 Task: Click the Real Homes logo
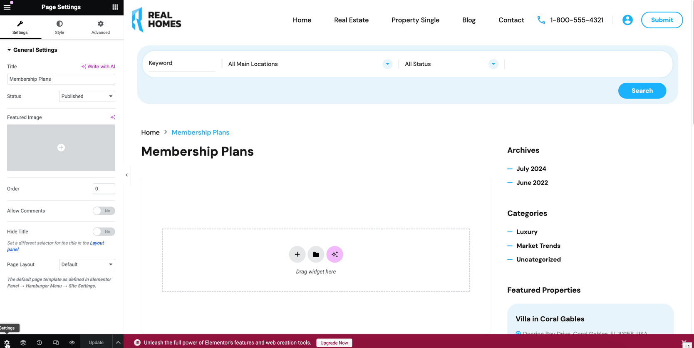(156, 20)
